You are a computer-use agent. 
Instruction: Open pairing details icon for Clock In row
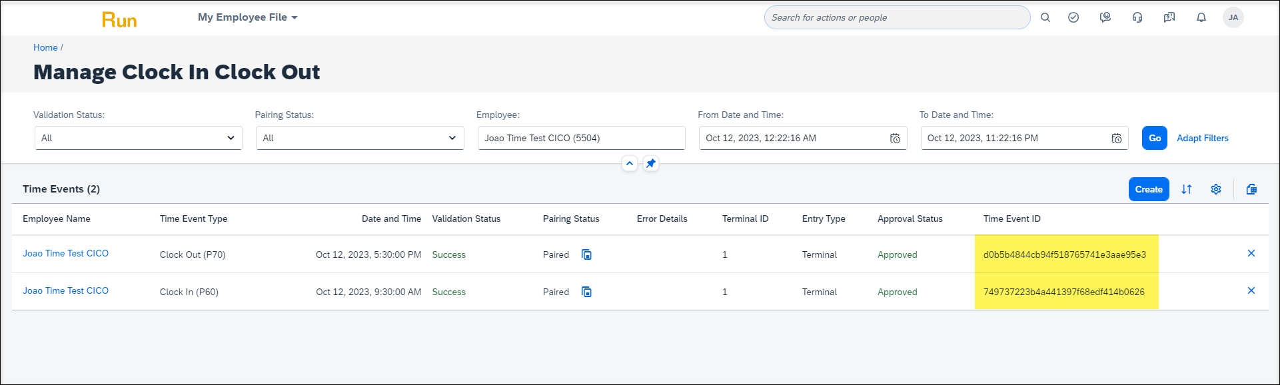[586, 292]
